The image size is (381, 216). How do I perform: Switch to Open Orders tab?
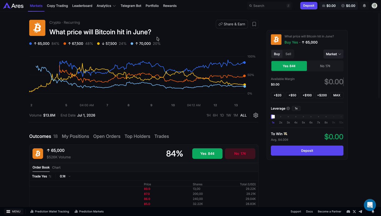[x=107, y=136]
